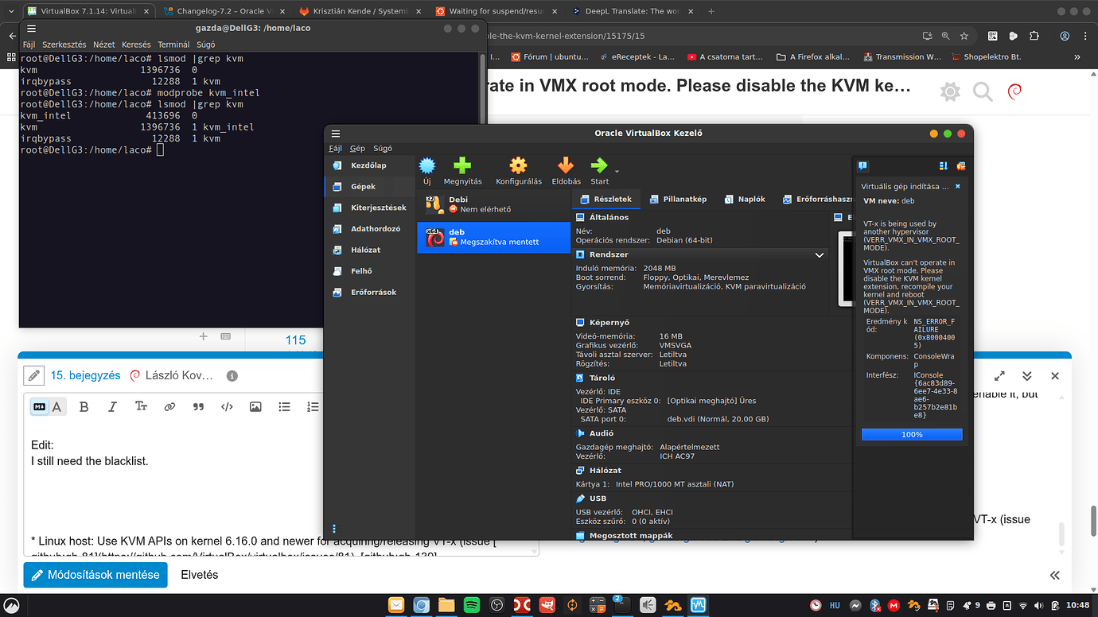Collapse the composer with the double chevron
The width and height of the screenshot is (1098, 617).
pyautogui.click(x=1027, y=375)
